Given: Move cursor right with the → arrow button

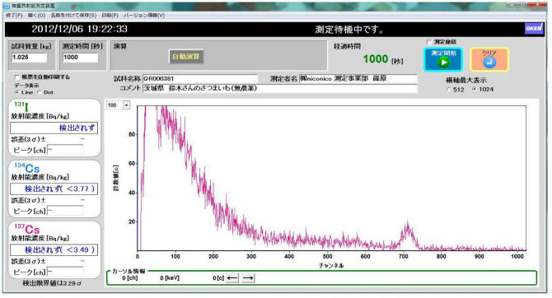Looking at the screenshot, I should coord(248,278).
